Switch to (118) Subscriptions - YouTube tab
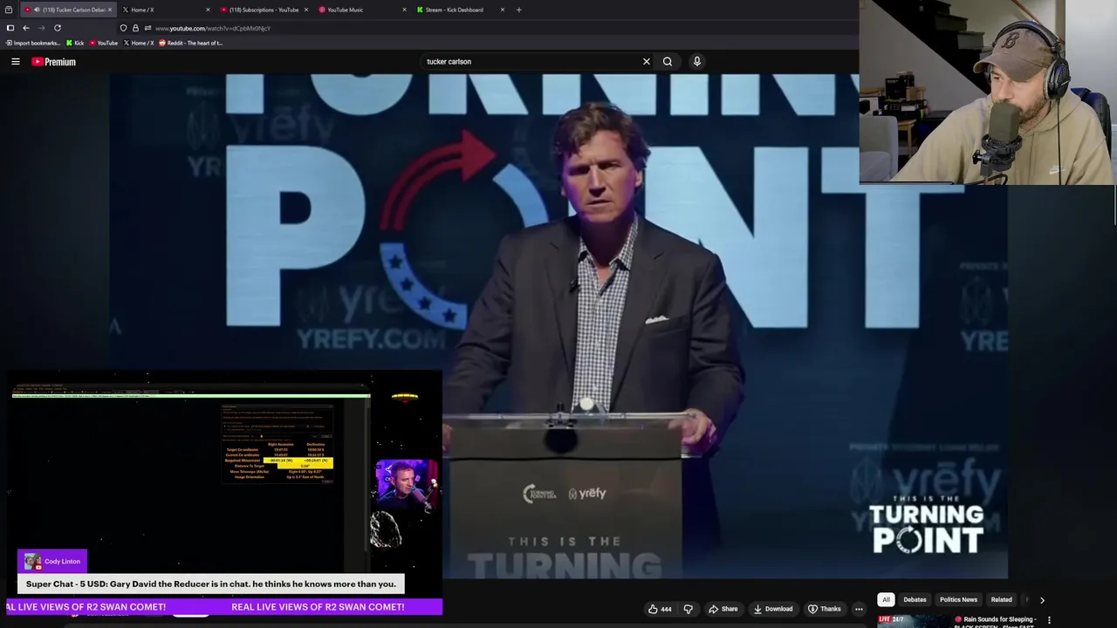The image size is (1117, 628). [263, 10]
